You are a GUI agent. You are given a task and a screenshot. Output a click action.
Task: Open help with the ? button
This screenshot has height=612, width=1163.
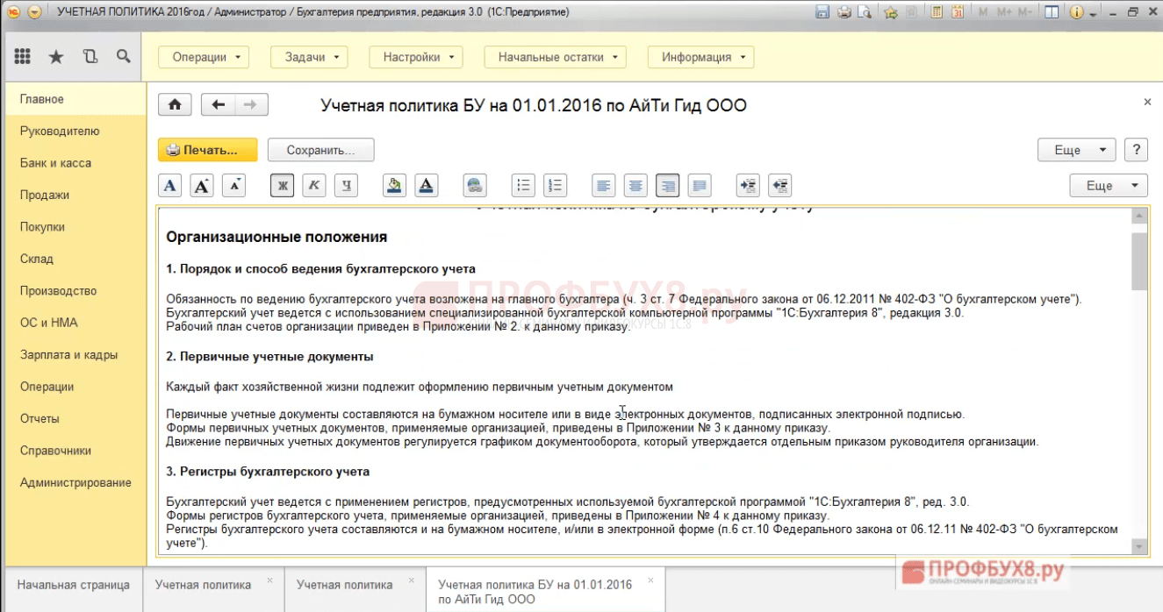pyautogui.click(x=1136, y=150)
